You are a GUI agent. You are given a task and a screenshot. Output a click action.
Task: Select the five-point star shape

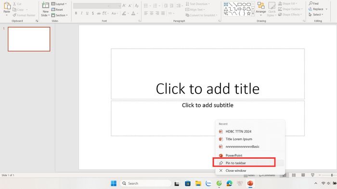coord(249,13)
